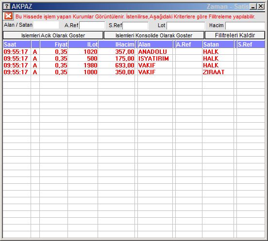Close the AKPAZ window
268x241 pixels.
(x=261, y=6)
